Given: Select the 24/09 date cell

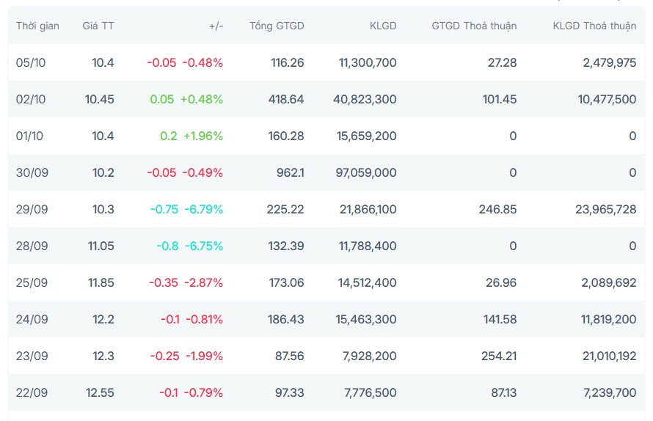Looking at the screenshot, I should (32, 319).
